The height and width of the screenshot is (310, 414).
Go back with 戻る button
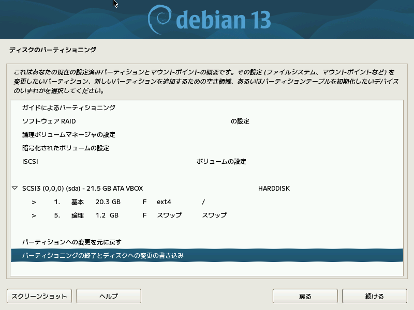tap(305, 296)
